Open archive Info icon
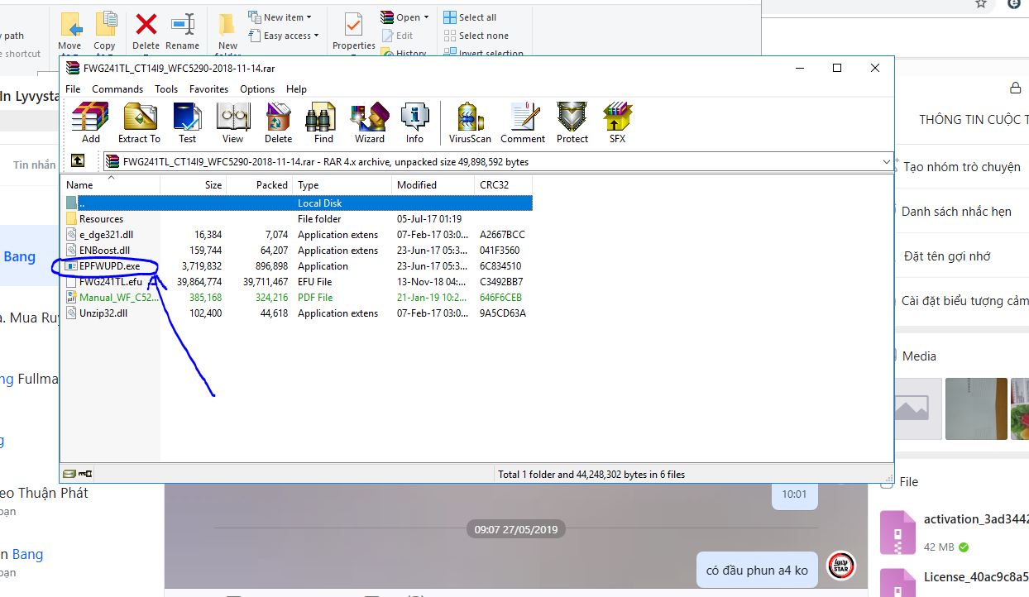 414,122
